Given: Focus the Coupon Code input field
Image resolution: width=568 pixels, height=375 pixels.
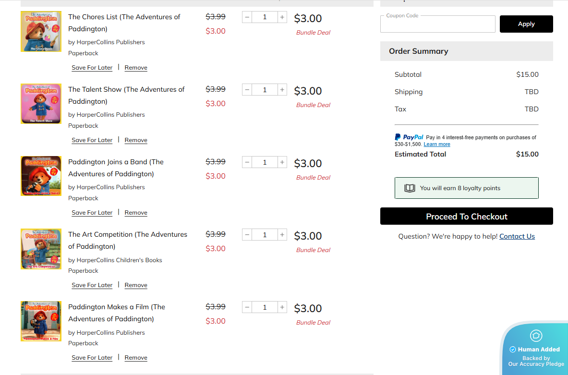Looking at the screenshot, I should pyautogui.click(x=437, y=24).
